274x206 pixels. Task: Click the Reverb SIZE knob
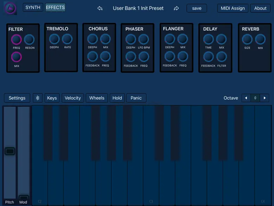coord(247,39)
